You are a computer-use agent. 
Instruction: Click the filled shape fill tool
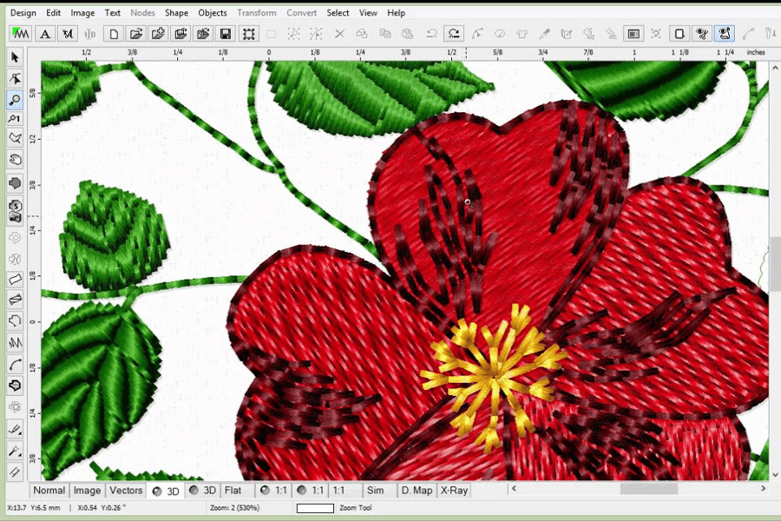click(15, 183)
